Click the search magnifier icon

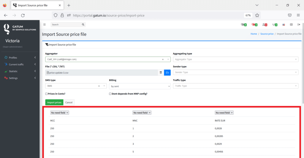83,25
